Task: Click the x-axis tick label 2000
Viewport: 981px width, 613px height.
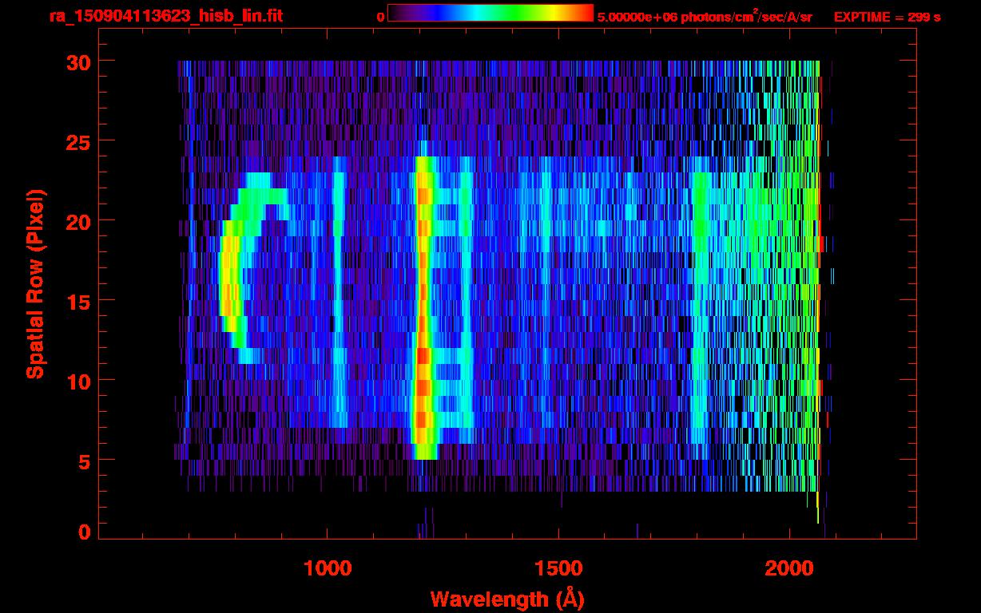Action: coord(788,568)
